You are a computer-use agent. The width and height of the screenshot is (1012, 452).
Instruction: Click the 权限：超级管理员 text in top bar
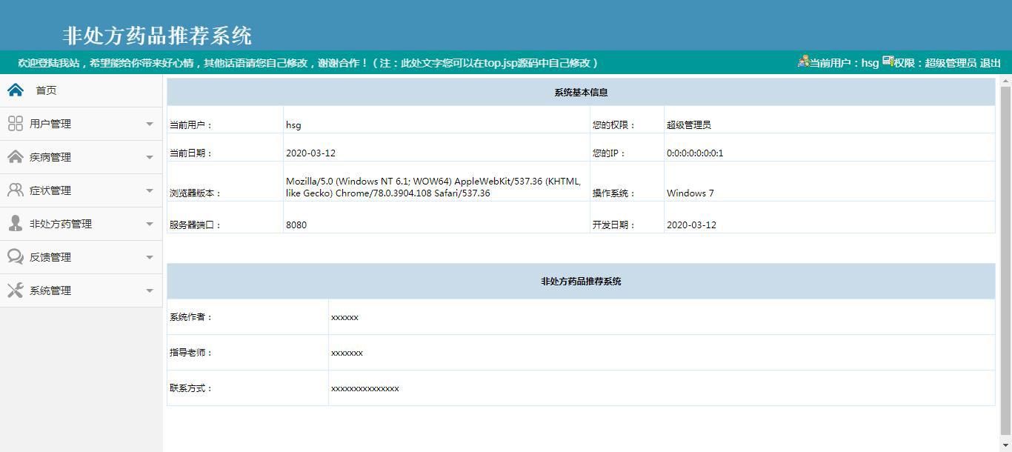[x=935, y=63]
